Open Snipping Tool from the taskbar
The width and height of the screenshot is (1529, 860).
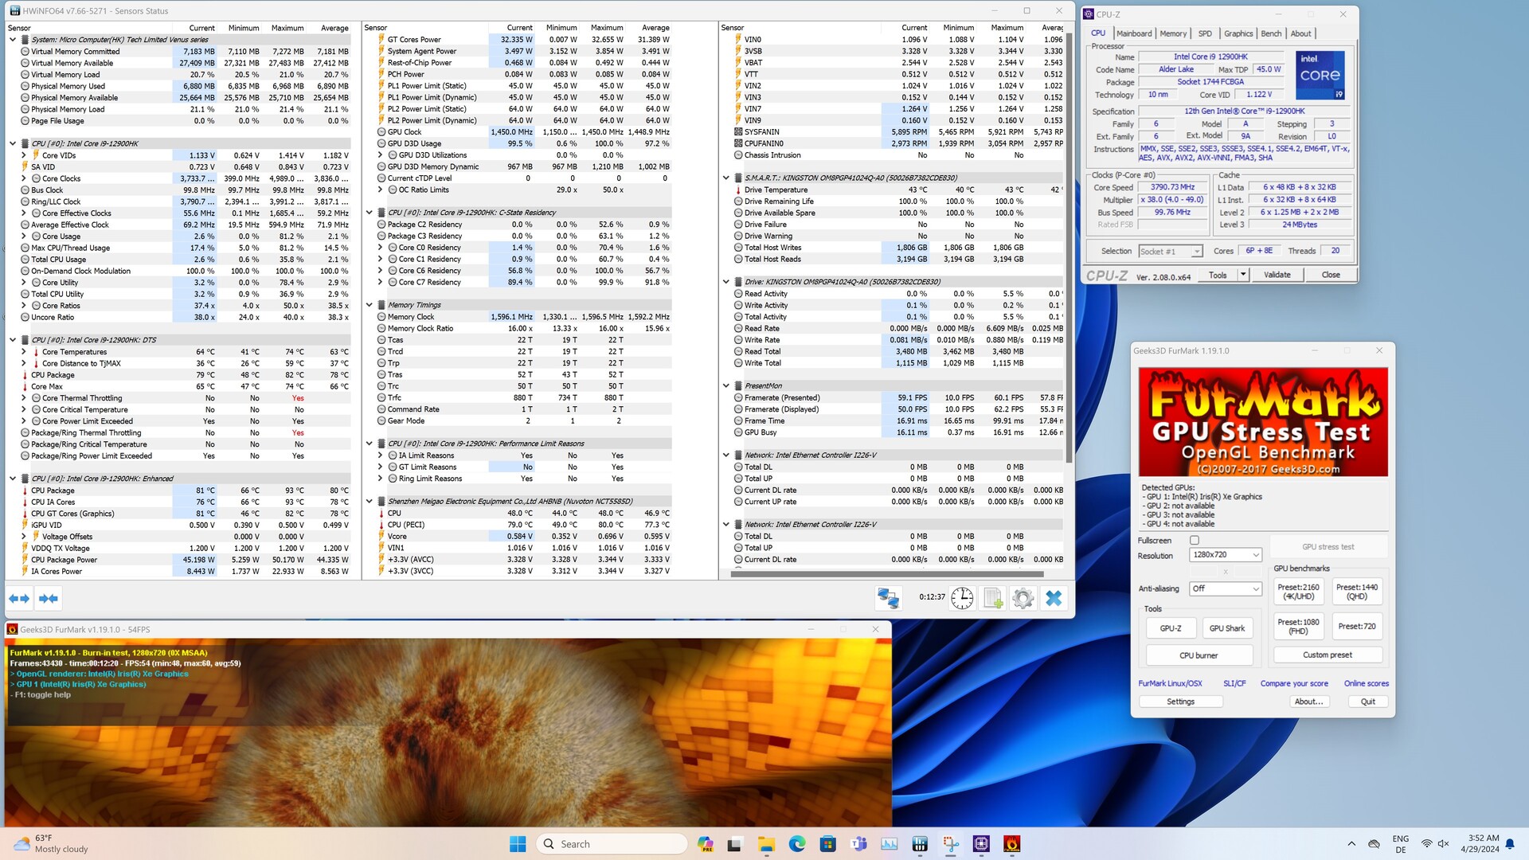pyautogui.click(x=951, y=844)
